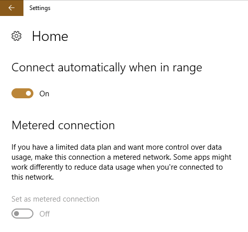Click the gear icon beside Home

pos(16,36)
